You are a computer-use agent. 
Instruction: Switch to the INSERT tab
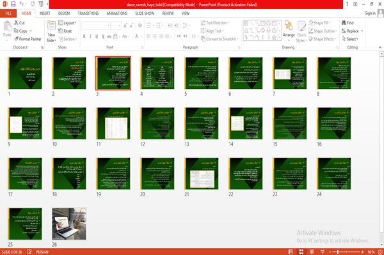[45, 13]
